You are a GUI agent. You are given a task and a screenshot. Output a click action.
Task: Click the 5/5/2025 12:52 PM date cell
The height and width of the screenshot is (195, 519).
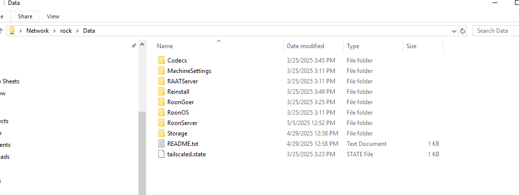click(311, 123)
